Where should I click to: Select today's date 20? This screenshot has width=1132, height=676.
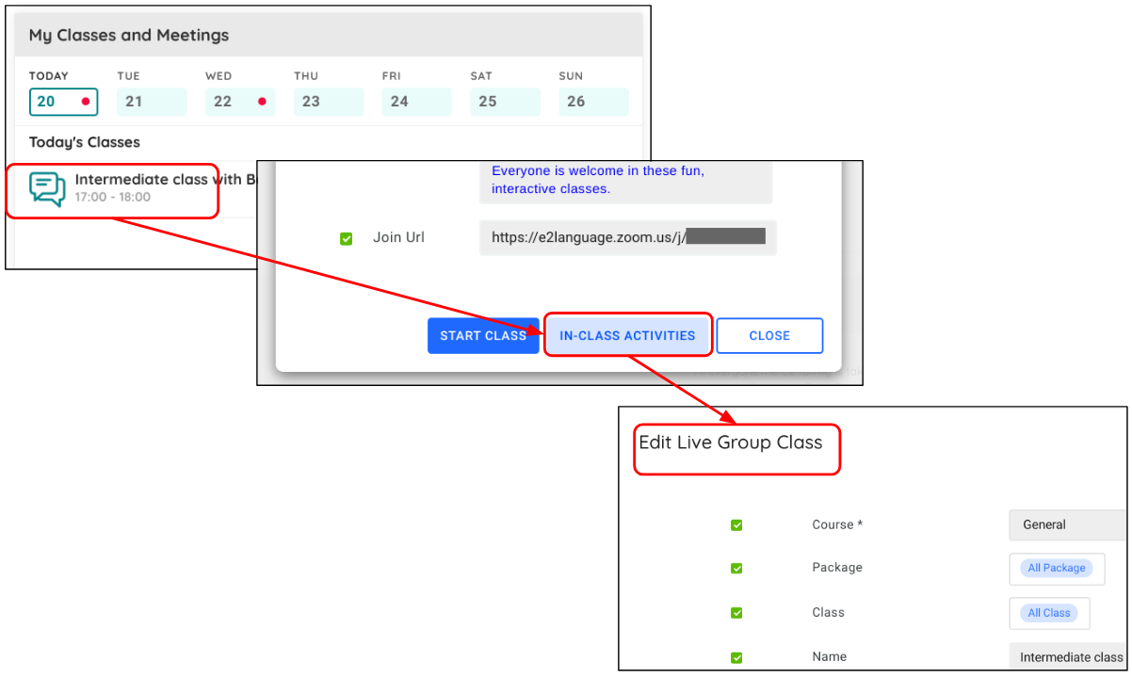click(63, 102)
